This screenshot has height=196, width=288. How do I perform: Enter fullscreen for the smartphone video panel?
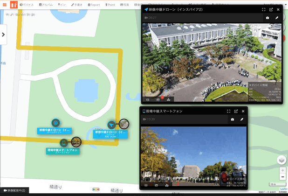229,112
